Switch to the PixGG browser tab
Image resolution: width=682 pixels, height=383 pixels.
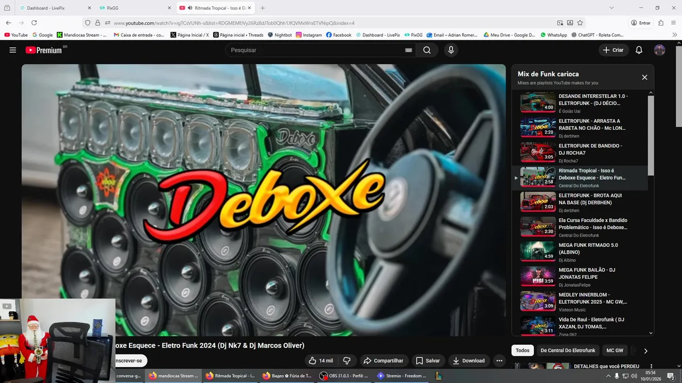tap(135, 8)
